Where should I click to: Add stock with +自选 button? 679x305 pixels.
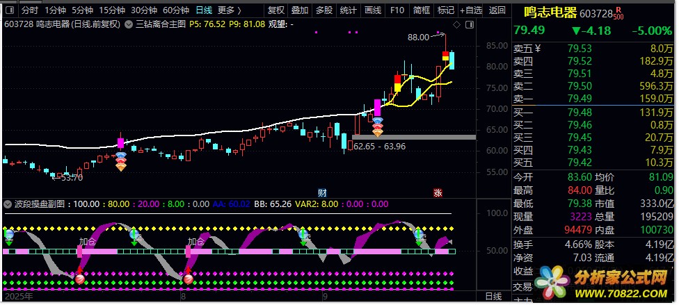click(471, 10)
